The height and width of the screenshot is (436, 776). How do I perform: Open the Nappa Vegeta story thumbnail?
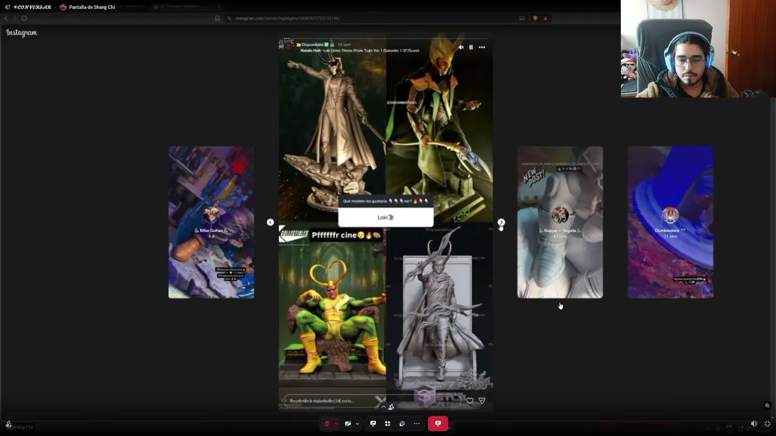pyautogui.click(x=560, y=222)
